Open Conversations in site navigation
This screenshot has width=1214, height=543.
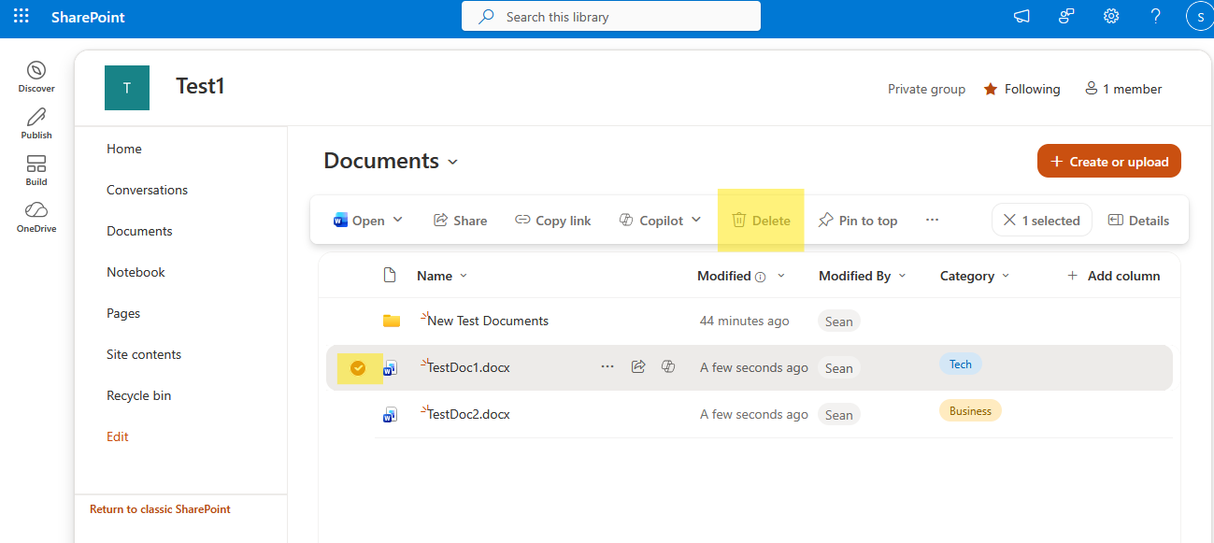pyautogui.click(x=148, y=190)
